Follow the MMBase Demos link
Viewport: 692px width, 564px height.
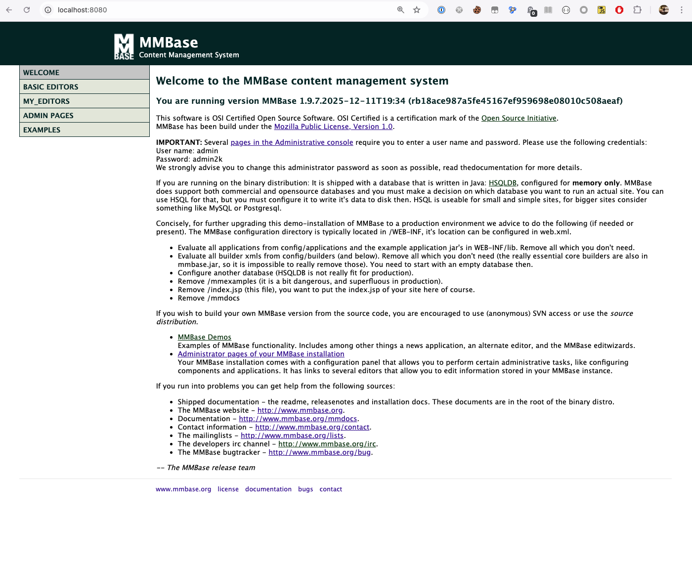(x=204, y=337)
